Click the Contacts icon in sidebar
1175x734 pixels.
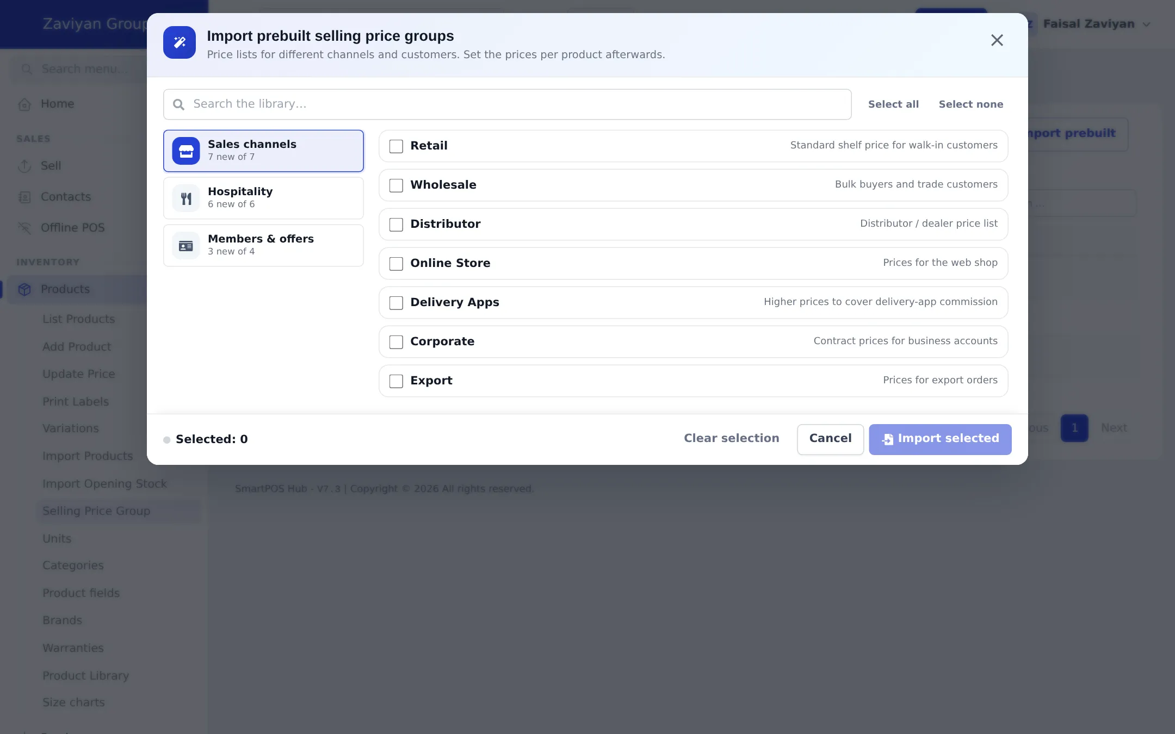[24, 197]
